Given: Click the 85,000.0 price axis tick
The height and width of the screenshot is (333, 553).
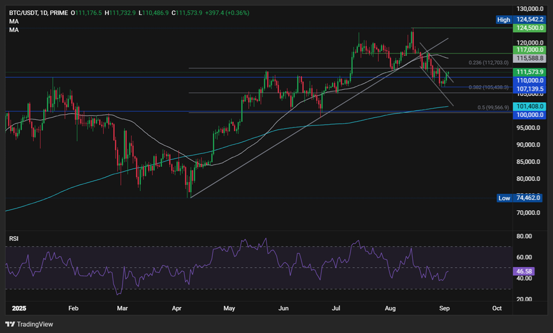Looking at the screenshot, I should tap(528, 162).
